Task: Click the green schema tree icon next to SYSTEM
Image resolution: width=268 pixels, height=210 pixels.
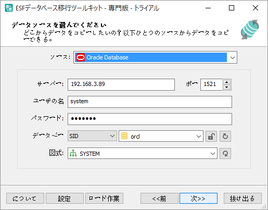Action: point(73,153)
